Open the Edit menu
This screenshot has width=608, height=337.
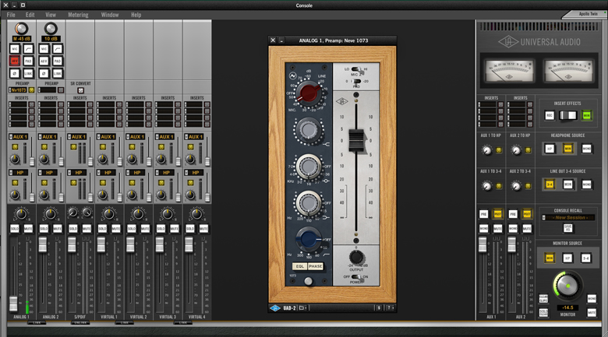(30, 15)
